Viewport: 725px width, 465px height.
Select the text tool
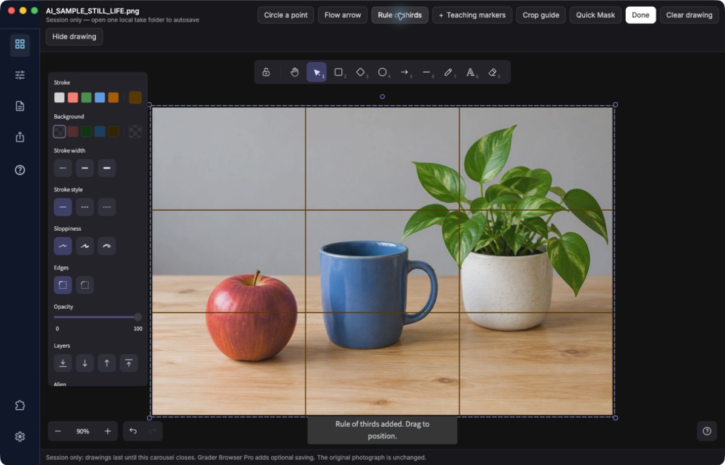click(x=470, y=72)
